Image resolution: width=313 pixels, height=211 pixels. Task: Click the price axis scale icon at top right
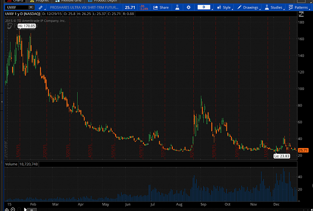301,14
